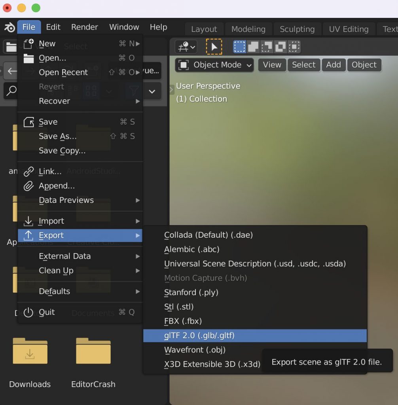The image size is (398, 405).
Task: Set selection mode to new selection
Action: click(239, 47)
